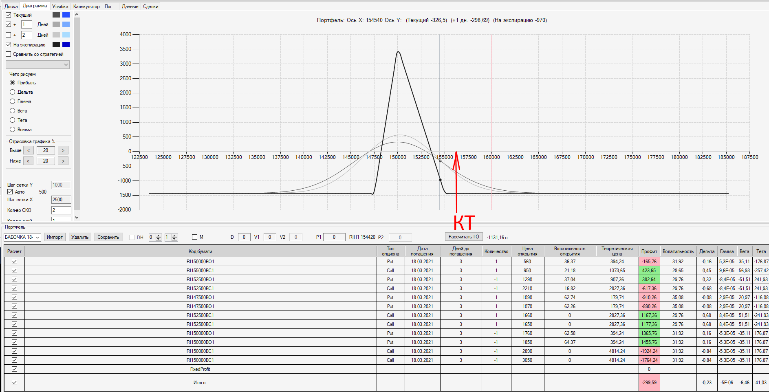Click the Волатильность открытия header
769x392 pixels.
570,251
